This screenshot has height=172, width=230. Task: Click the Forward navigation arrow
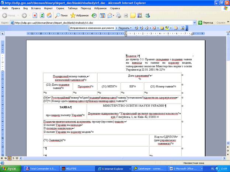(x=24, y=15)
